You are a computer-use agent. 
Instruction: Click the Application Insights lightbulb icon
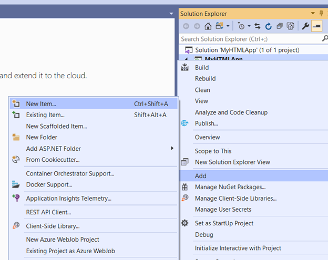(x=16, y=197)
